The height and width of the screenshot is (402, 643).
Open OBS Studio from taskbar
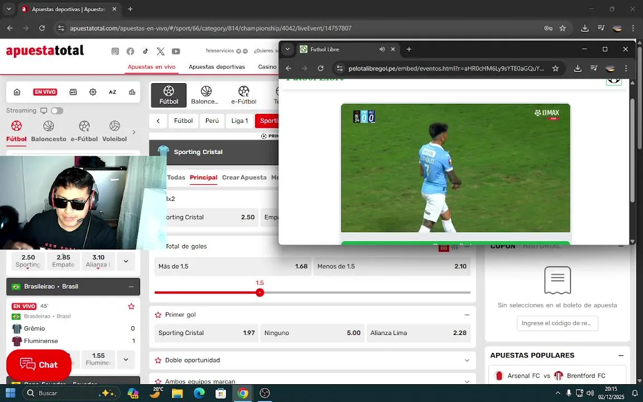tap(265, 393)
